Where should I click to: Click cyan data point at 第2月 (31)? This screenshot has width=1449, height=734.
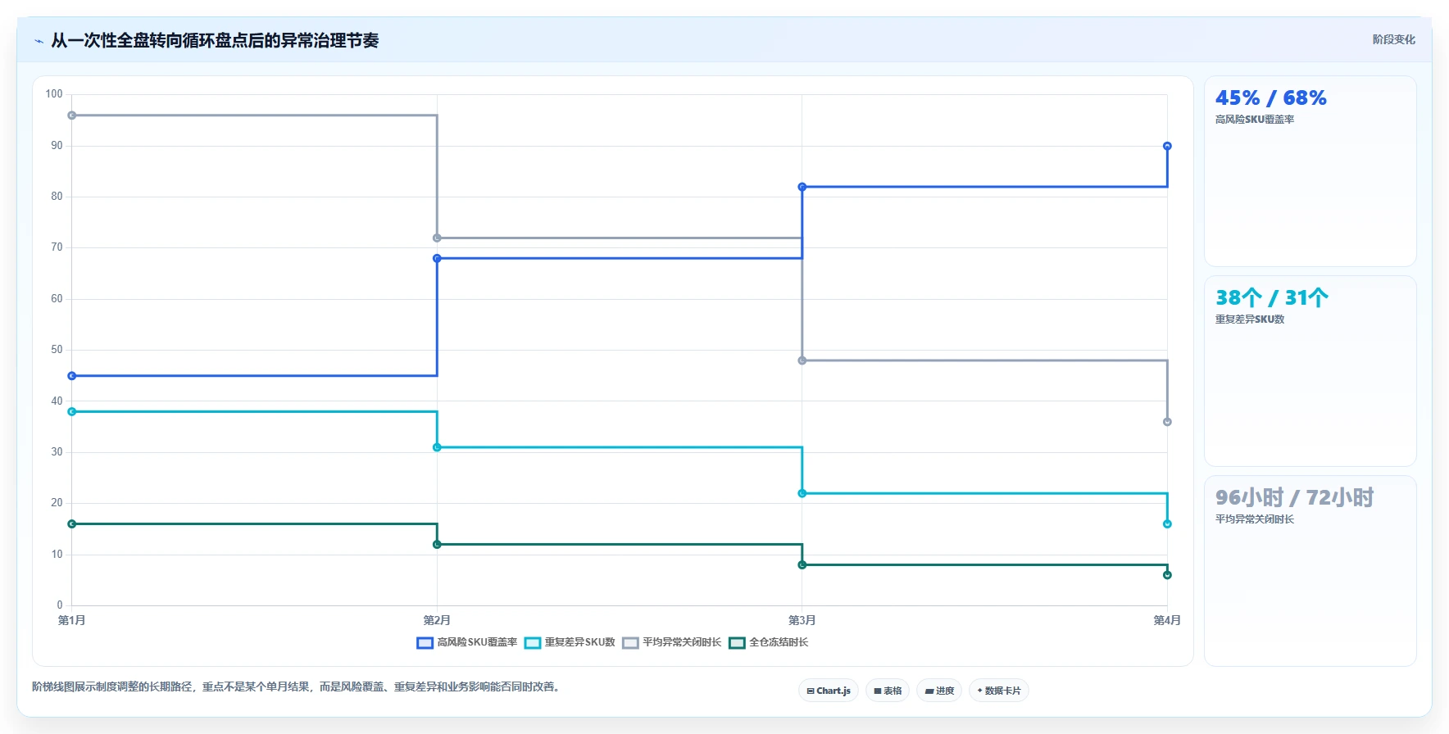437,447
